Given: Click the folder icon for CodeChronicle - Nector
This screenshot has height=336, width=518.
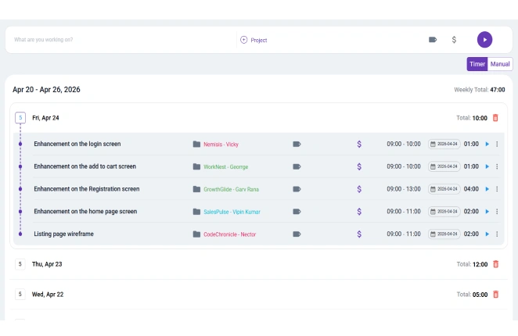Looking at the screenshot, I should (196, 234).
